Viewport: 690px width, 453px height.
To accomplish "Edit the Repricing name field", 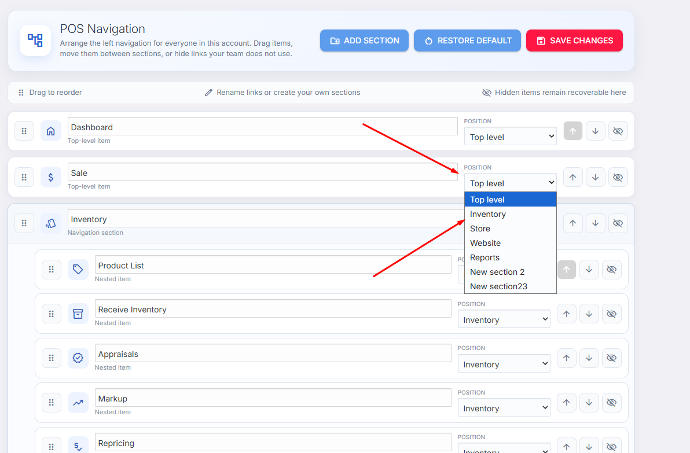I will tap(273, 443).
